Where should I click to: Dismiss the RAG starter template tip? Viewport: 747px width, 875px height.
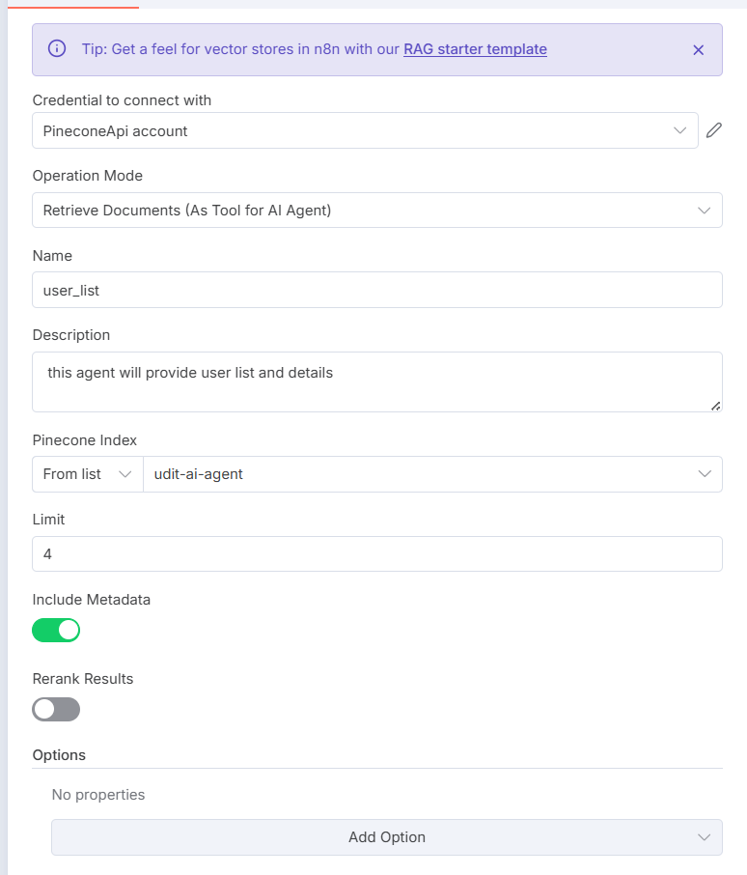(x=699, y=50)
